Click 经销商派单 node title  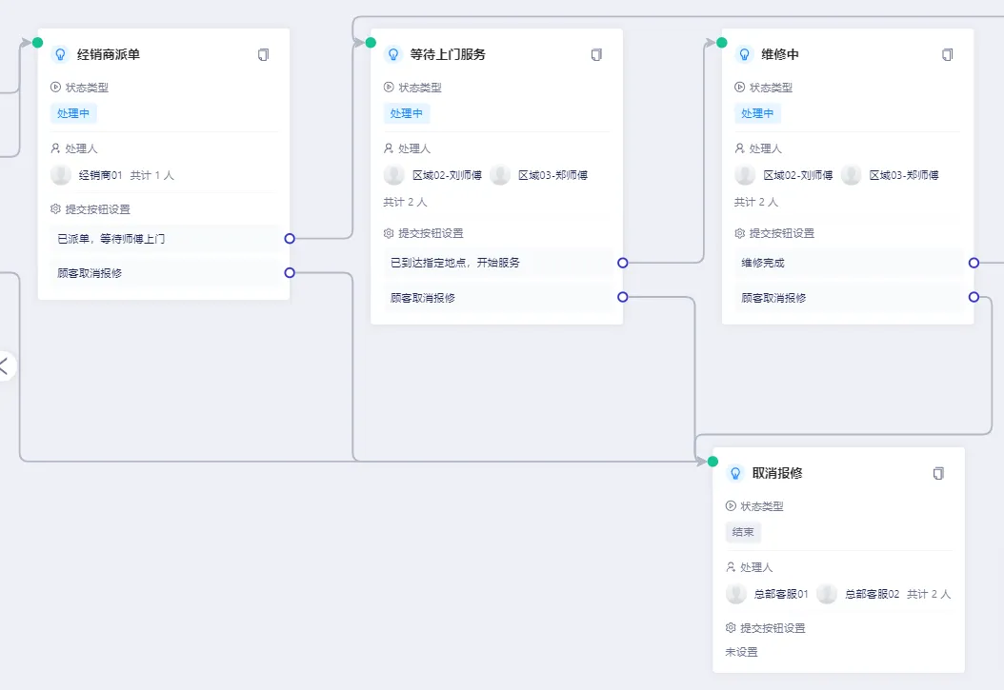coord(109,54)
